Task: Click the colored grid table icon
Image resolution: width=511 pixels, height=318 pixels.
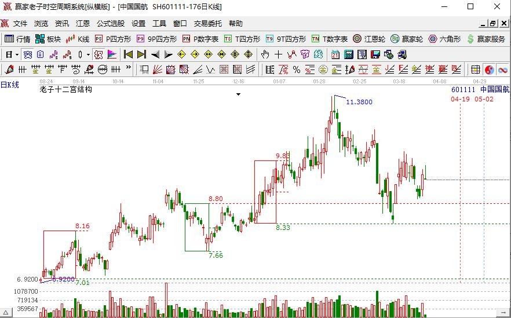Action: click(x=476, y=70)
